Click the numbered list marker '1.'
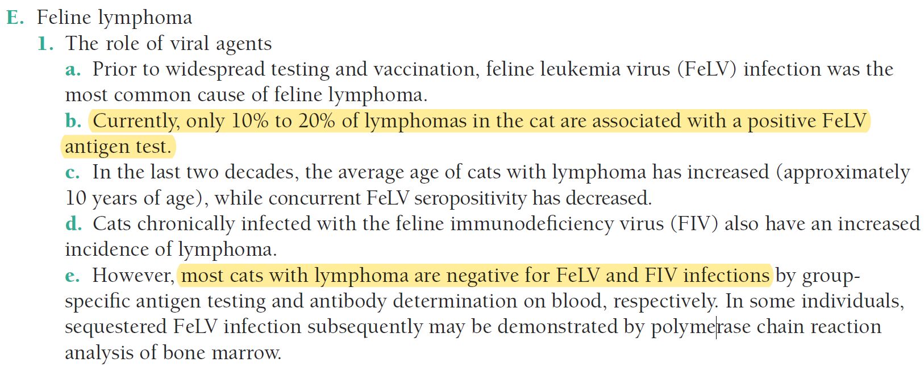924x366 pixels. tap(45, 44)
